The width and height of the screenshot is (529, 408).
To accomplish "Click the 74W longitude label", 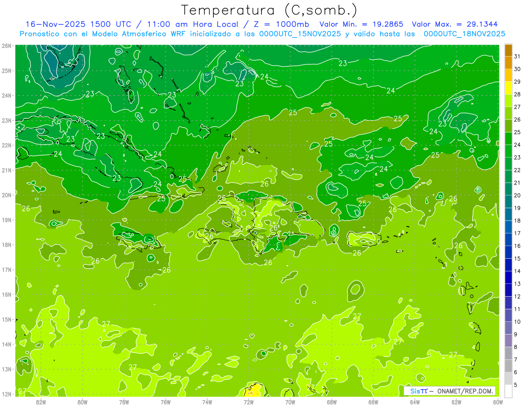I will 207,402.
